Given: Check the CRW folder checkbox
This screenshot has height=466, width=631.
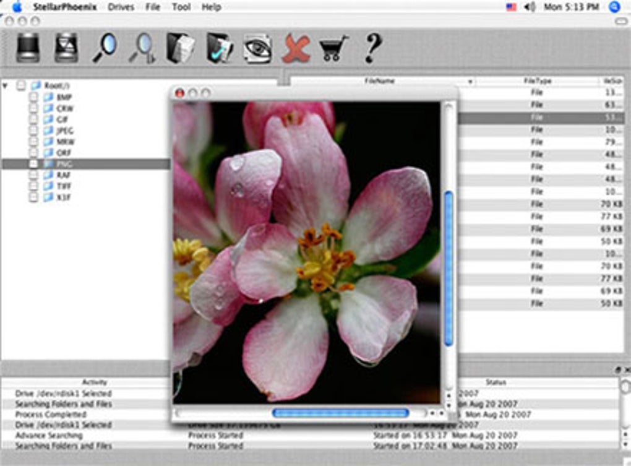Looking at the screenshot, I should (33, 108).
